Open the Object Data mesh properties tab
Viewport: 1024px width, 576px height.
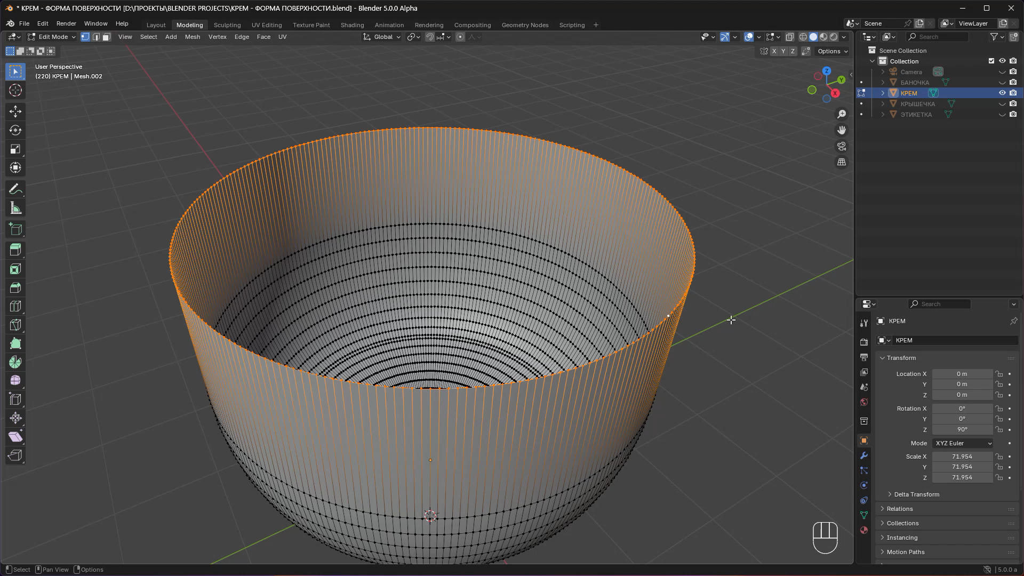click(864, 515)
